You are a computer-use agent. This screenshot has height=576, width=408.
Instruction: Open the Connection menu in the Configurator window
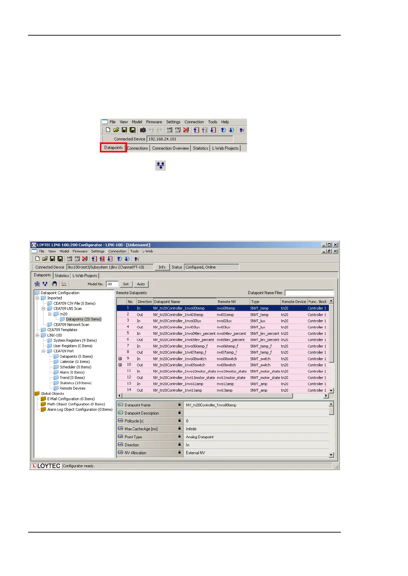point(117,251)
